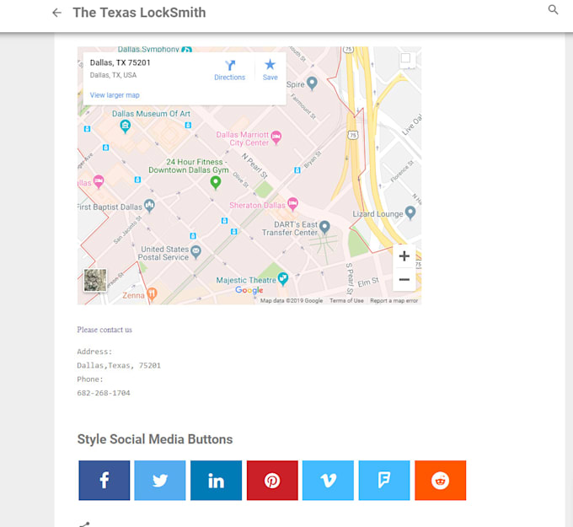
Task: Select DART's East Transfer Center marker
Action: [x=324, y=228]
